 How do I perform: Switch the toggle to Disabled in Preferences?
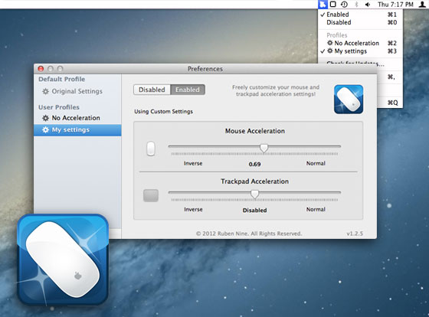click(x=152, y=90)
